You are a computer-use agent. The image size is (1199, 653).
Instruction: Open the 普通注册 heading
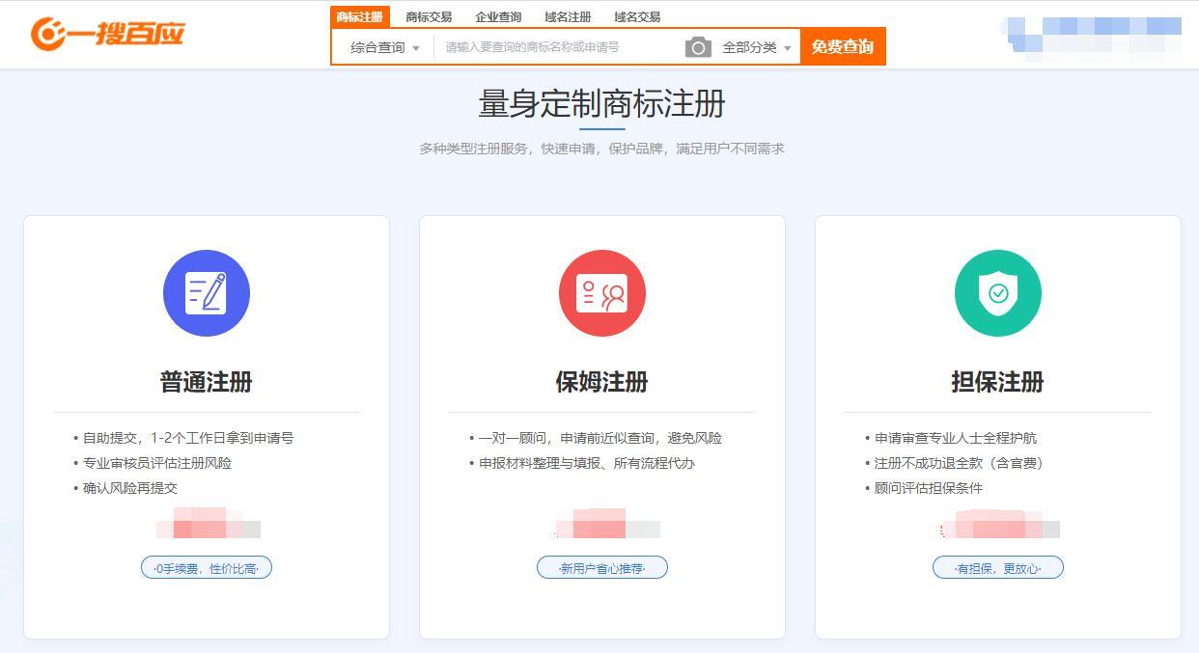pos(207,382)
